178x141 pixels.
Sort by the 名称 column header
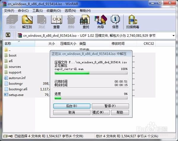point(19,44)
